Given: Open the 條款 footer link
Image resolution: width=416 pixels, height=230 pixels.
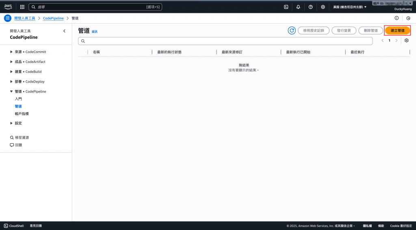Looking at the screenshot, I should (x=381, y=226).
